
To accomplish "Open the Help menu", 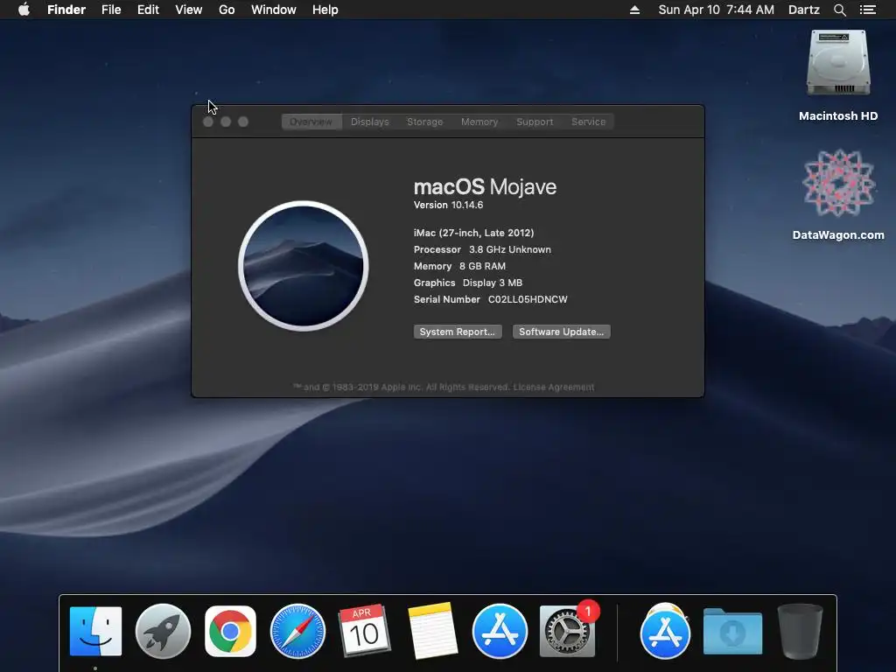I will pyautogui.click(x=325, y=10).
